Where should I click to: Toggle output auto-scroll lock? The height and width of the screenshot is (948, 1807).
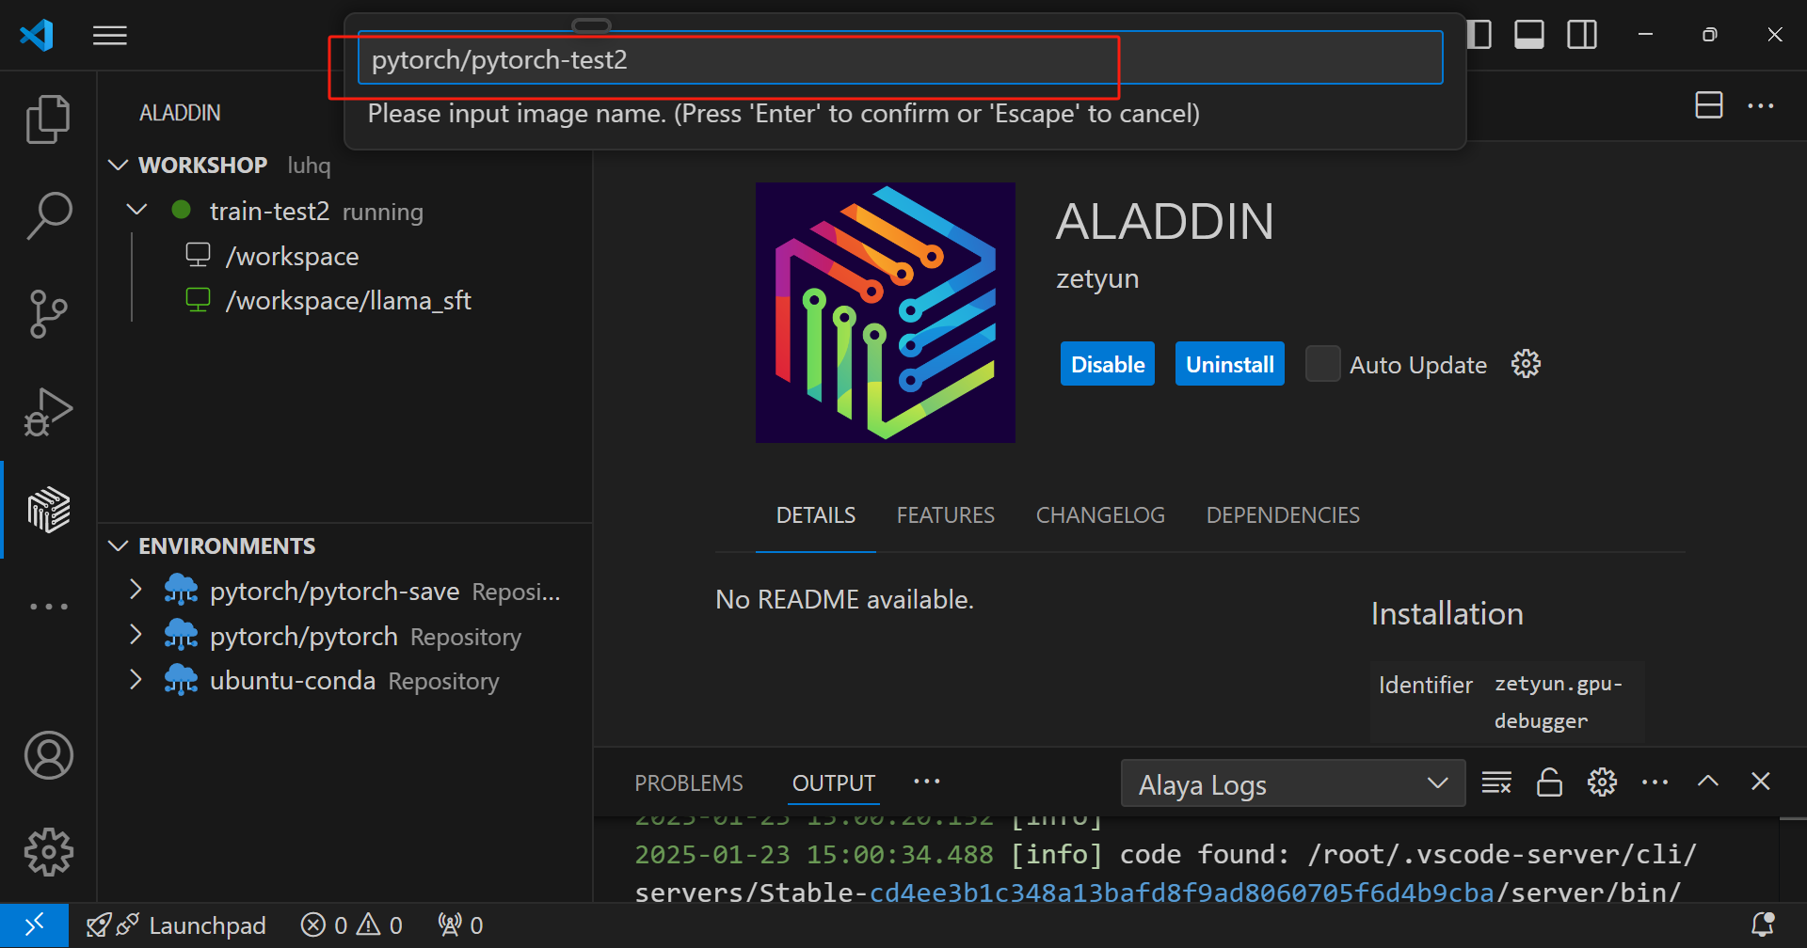tap(1549, 782)
